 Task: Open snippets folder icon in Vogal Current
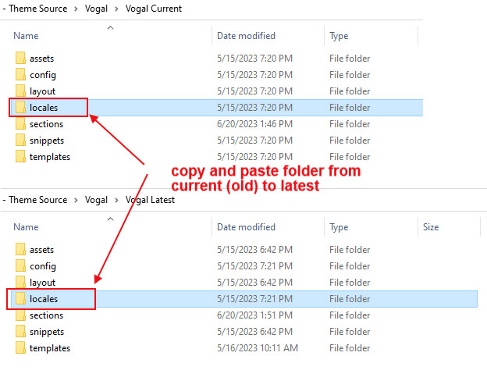coord(20,141)
